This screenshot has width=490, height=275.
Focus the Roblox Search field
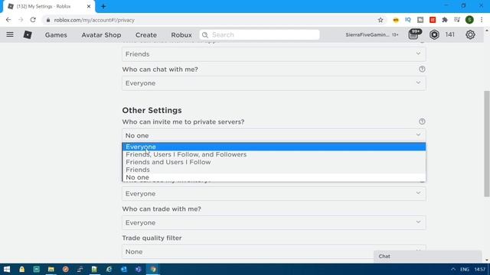click(260, 34)
